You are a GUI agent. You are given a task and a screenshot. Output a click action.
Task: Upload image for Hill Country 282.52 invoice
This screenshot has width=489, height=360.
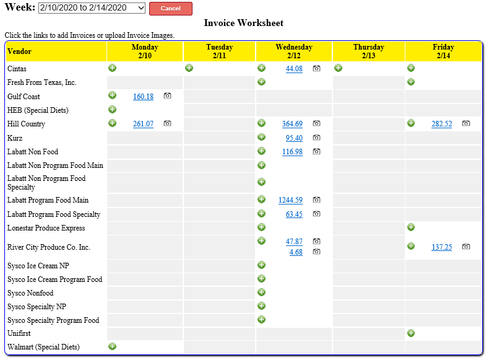tap(466, 123)
